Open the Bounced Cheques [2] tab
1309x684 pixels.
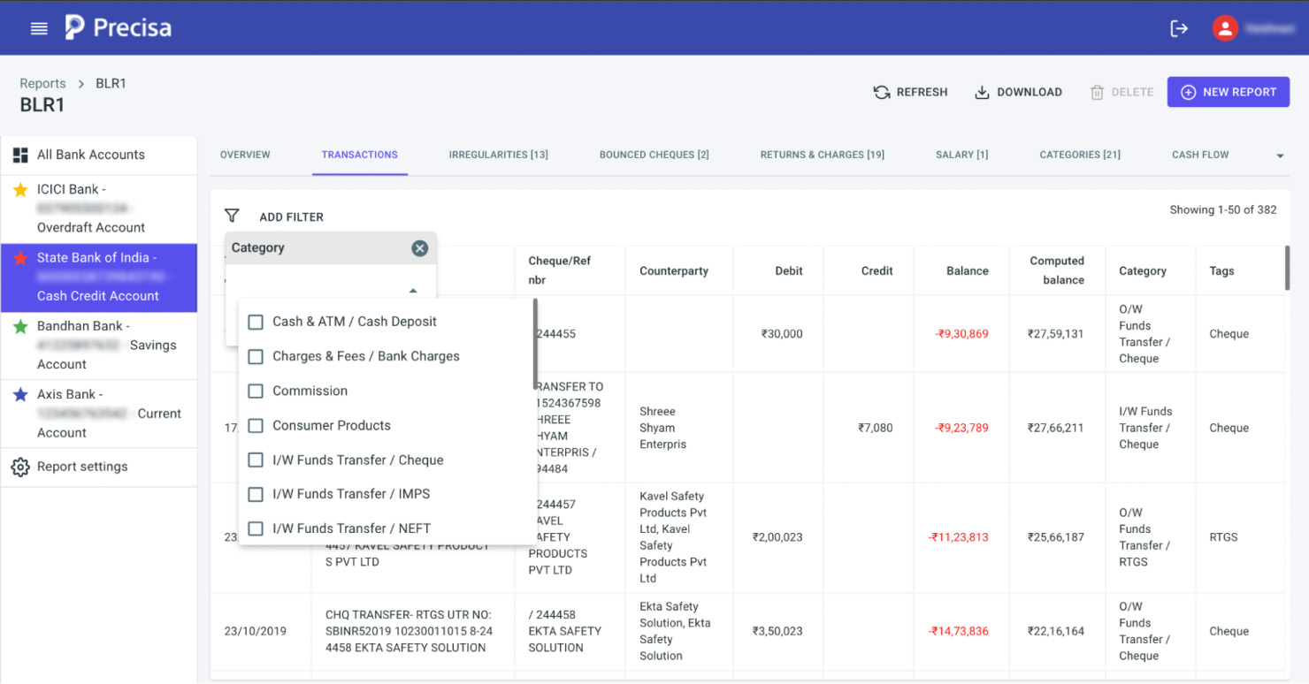tap(654, 155)
